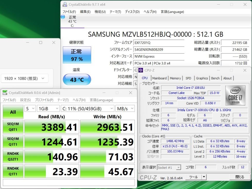The height and width of the screenshot is (189, 252).
Task: Run the SEQ1M Q1T1 test
Action: (x=13, y=141)
